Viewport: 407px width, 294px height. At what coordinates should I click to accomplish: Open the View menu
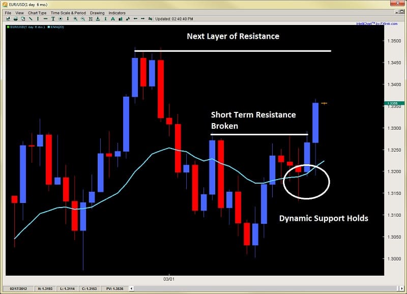19,13
